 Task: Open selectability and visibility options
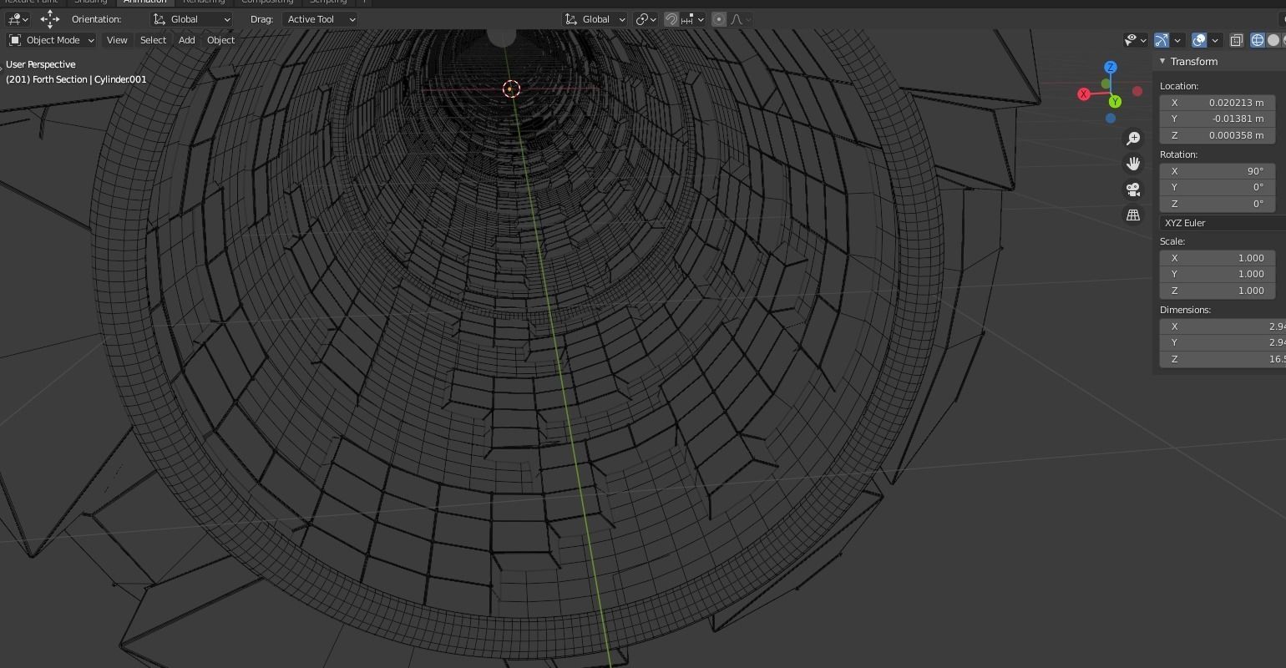tap(1135, 40)
